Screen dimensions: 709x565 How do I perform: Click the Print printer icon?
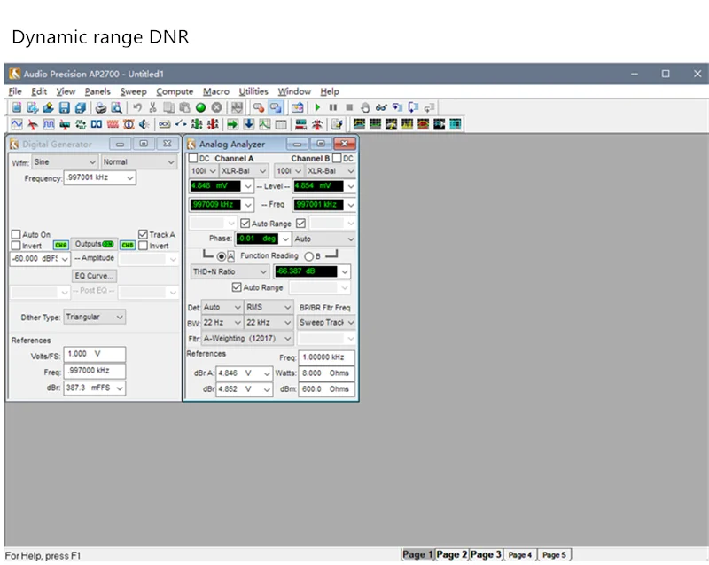pos(101,107)
